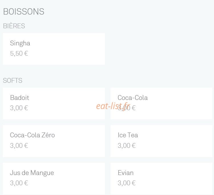Click the Coca-Cola item name text

tap(133, 98)
